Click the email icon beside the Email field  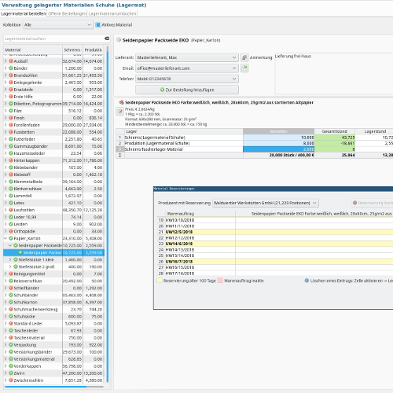[244, 68]
